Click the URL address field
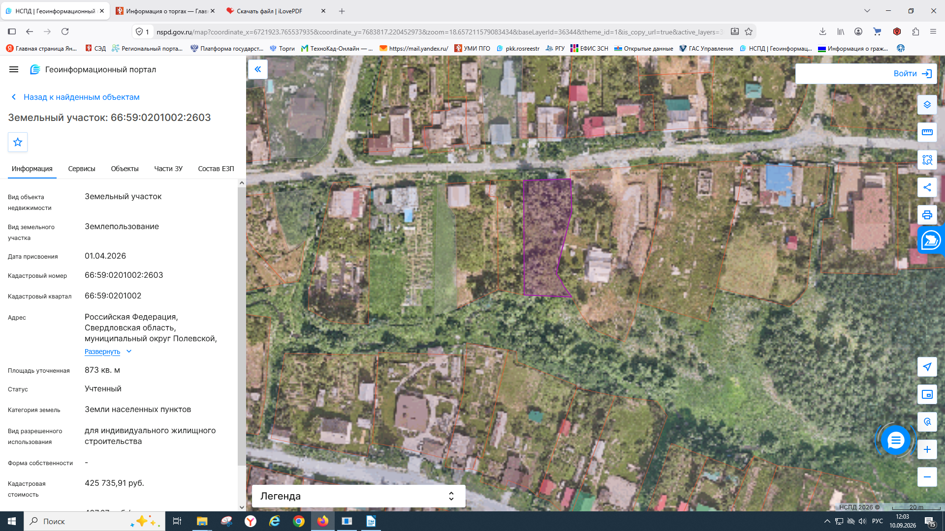Viewport: 945px width, 531px height. pyautogui.click(x=440, y=32)
